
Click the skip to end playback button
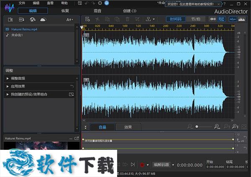click(133, 164)
